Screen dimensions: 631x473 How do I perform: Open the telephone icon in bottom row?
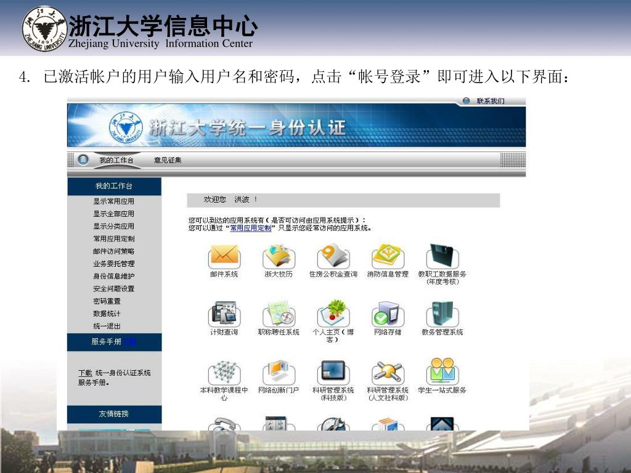click(x=224, y=424)
